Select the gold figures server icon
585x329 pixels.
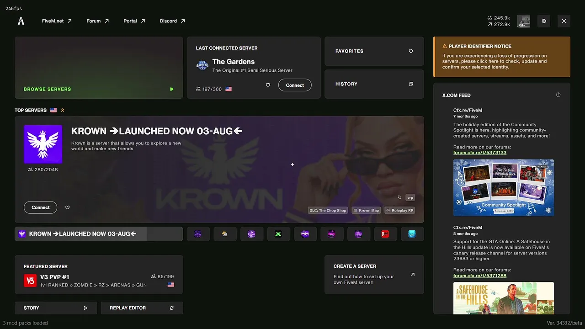tap(225, 234)
